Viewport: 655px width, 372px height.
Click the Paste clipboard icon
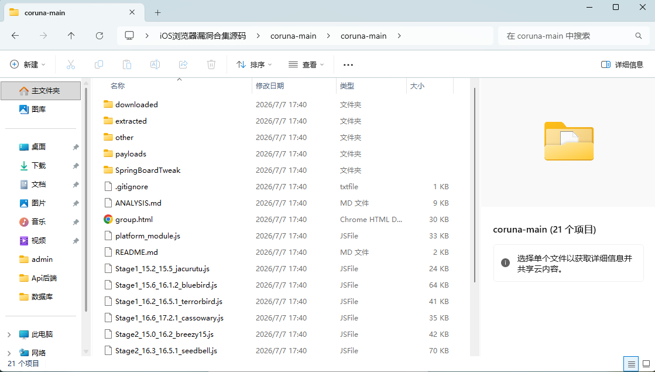(x=127, y=64)
